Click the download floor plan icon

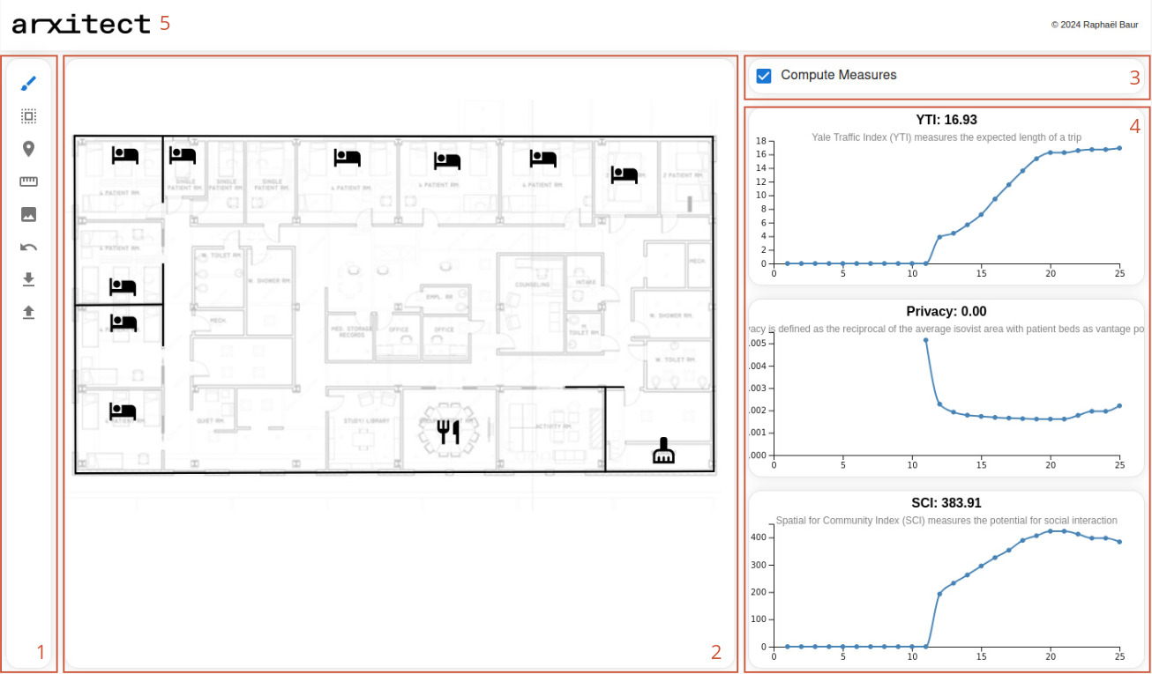[28, 279]
